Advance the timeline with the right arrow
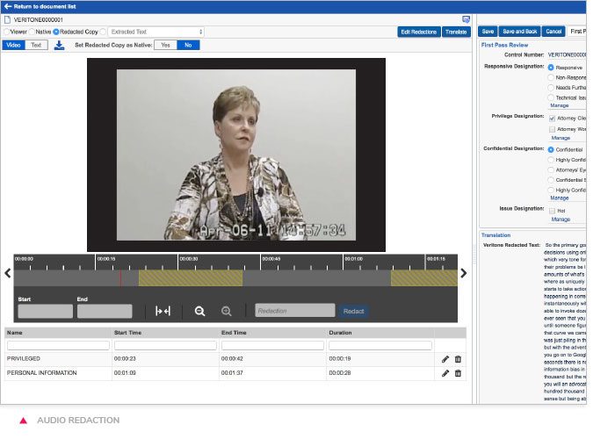 click(x=464, y=273)
